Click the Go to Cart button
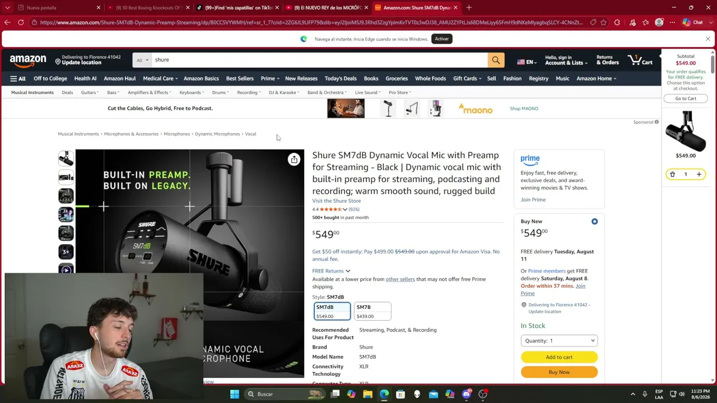Viewport: 717px width, 403px height. (x=686, y=99)
